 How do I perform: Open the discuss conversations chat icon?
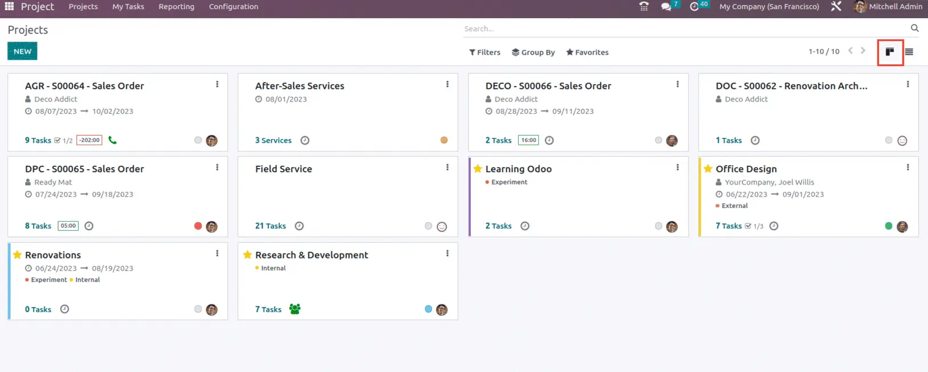(x=666, y=7)
